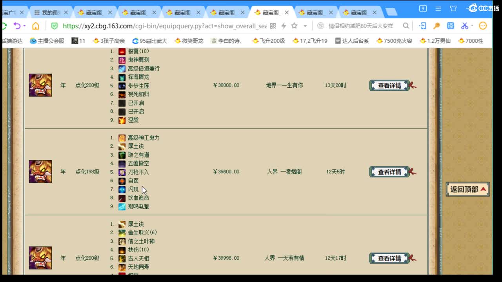502x282 pixels.
Task: View details of the ¥39000.00 listing
Action: [x=389, y=85]
